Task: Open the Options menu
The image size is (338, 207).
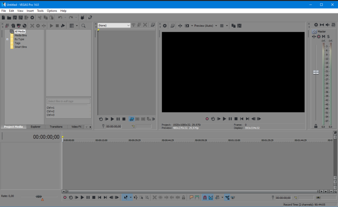Action: pos(52,11)
